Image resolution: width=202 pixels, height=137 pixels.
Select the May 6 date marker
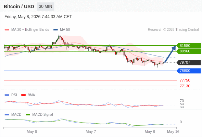(x=32, y=132)
